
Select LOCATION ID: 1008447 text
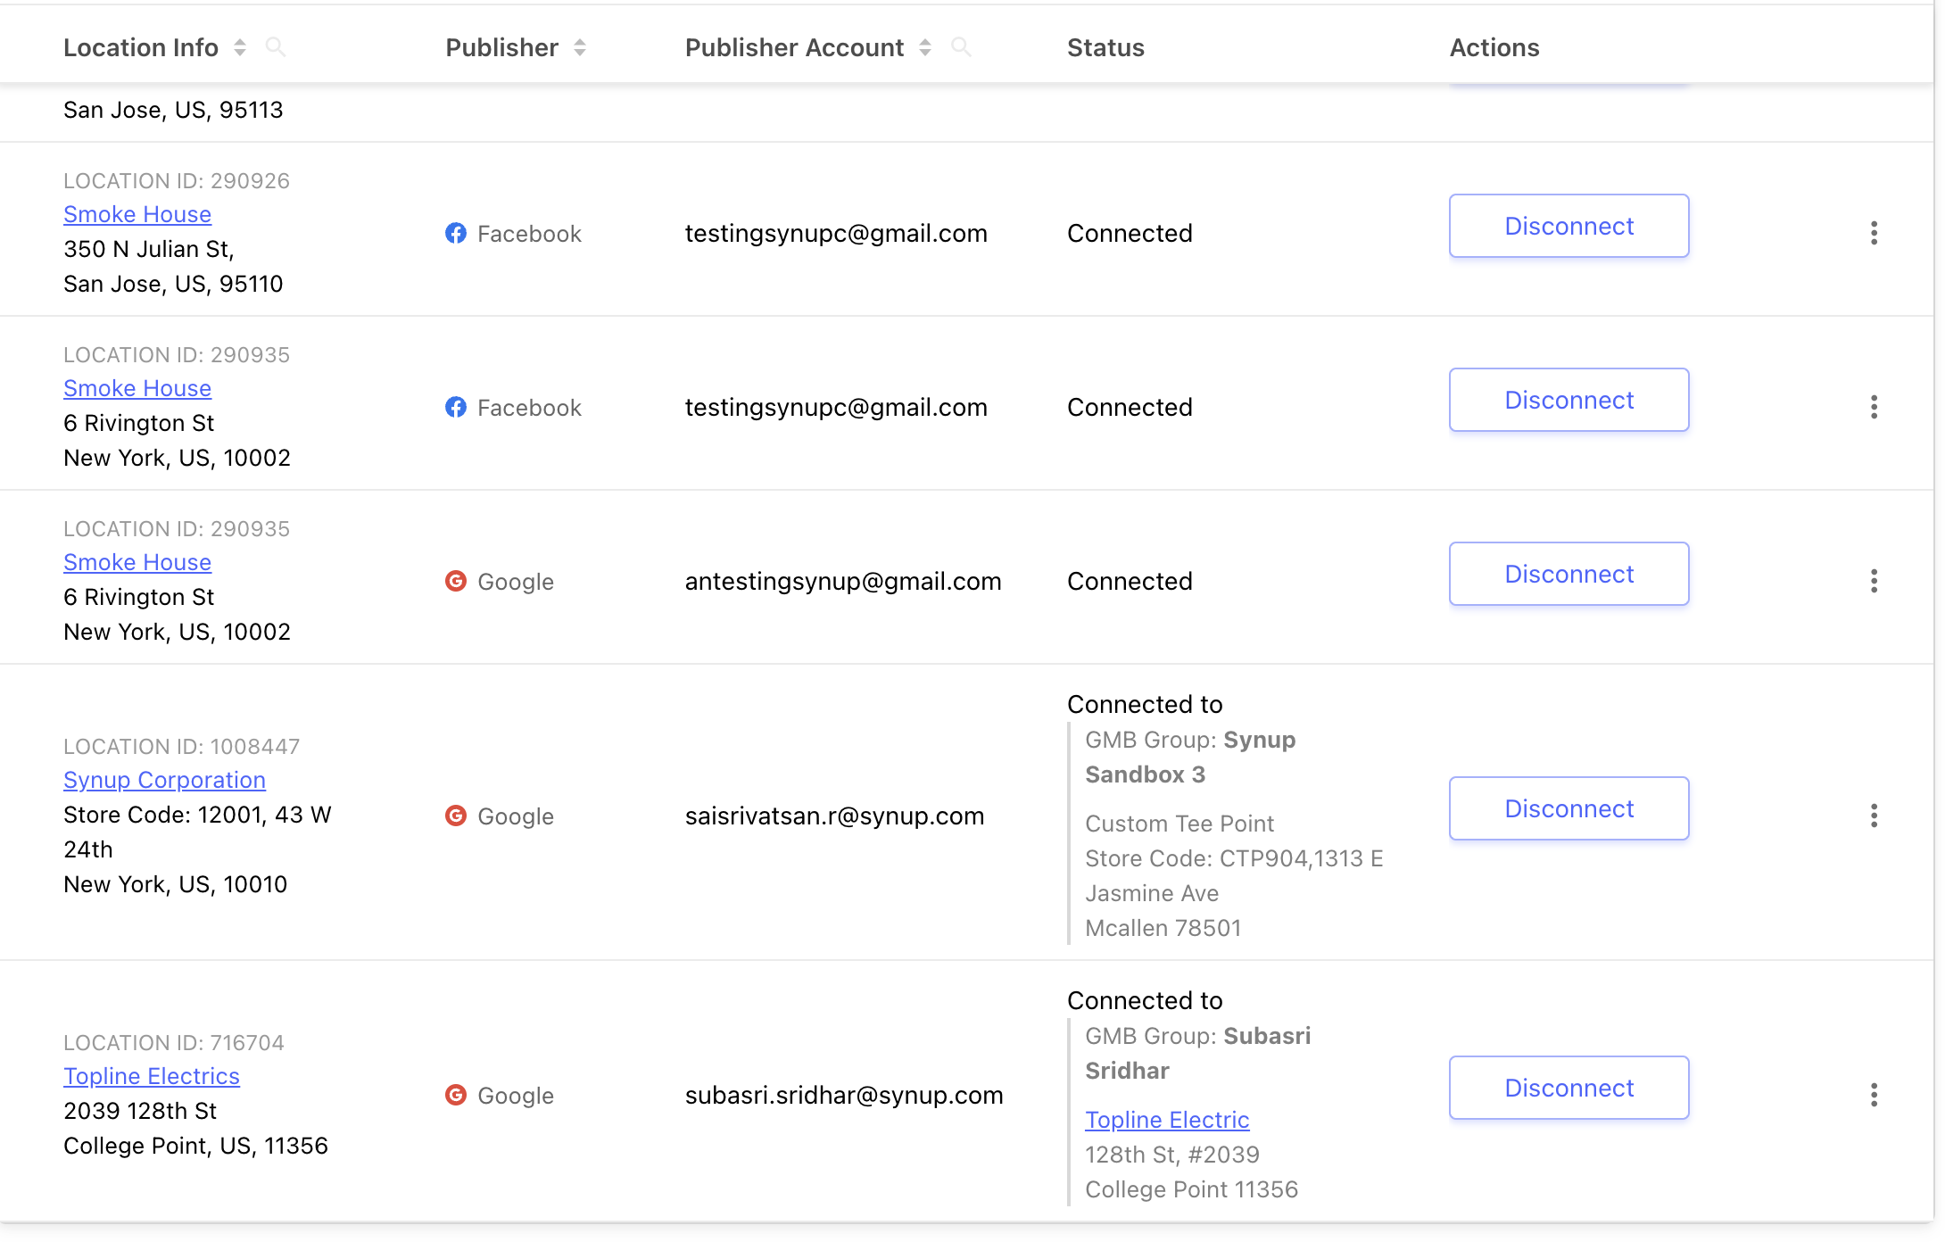pos(181,747)
